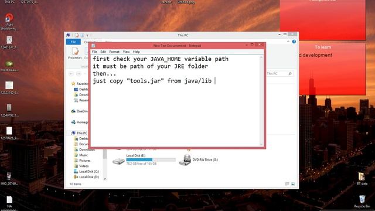Open Downloads under This PC in the sidebar

[x=84, y=149]
